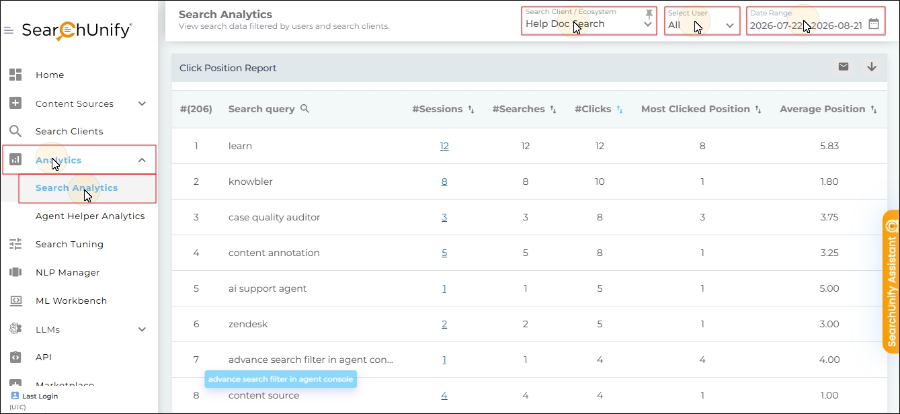Click the Analytics chart icon
The width and height of the screenshot is (900, 414).
15,160
